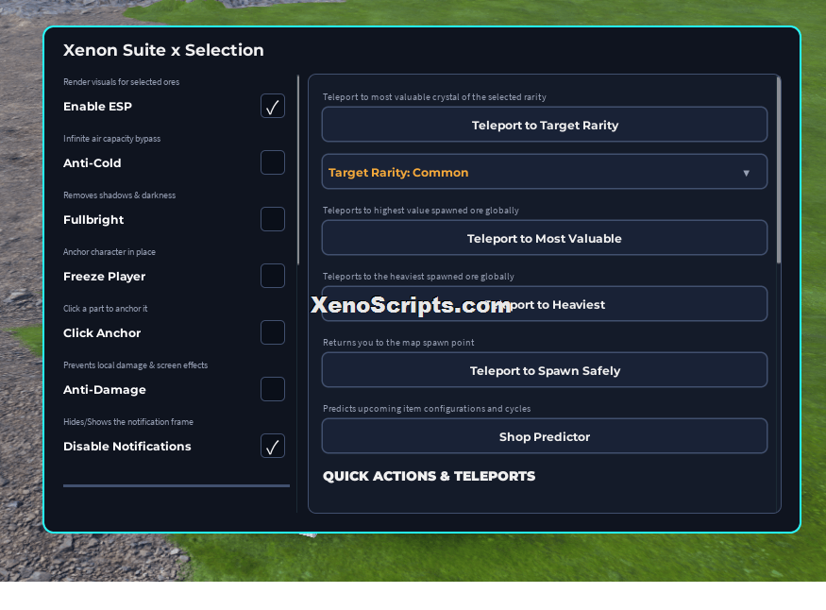This screenshot has width=826, height=610.
Task: Enable the Anti-Damage checkbox
Action: tap(273, 389)
